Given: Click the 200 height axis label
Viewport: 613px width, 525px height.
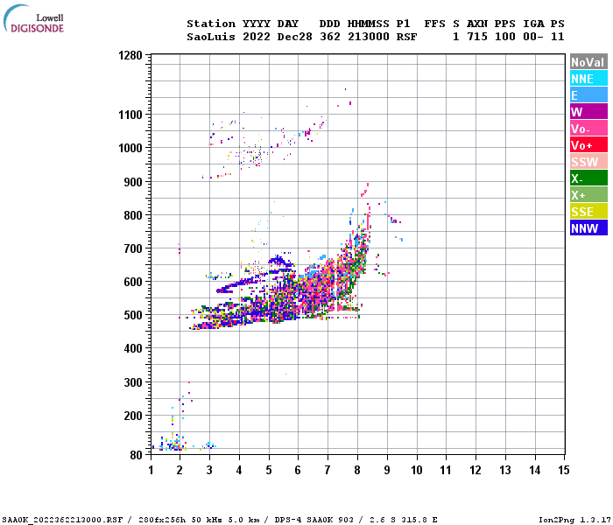Looking at the screenshot, I should [x=133, y=416].
